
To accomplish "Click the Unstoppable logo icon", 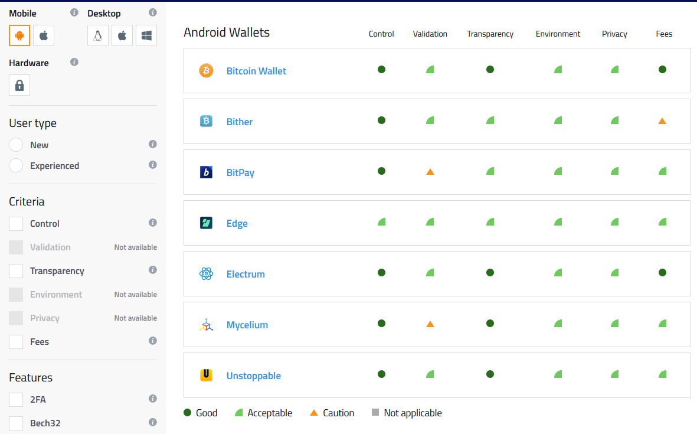I will [x=206, y=376].
